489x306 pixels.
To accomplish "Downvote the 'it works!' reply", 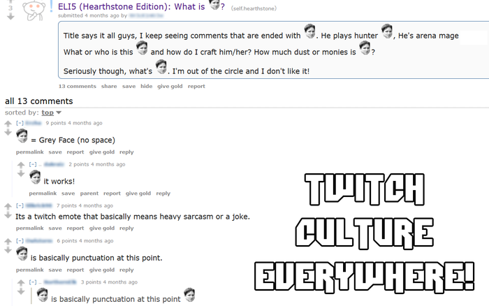I will click(21, 174).
